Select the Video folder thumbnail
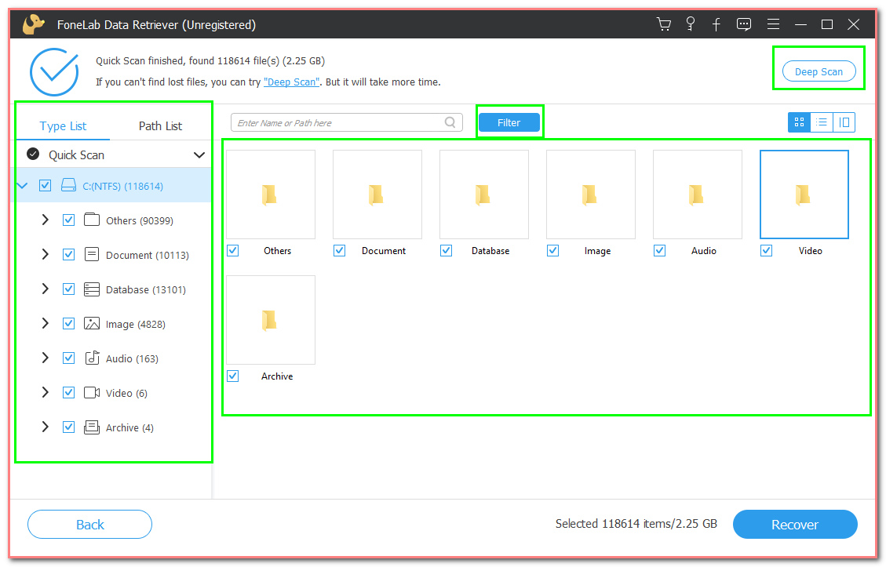 [804, 194]
